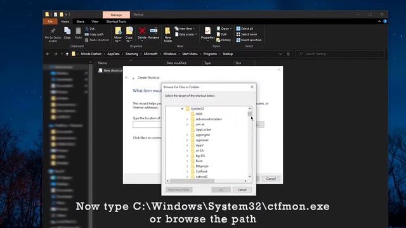The width and height of the screenshot is (406, 228).
Task: Click Edit in the ribbon
Action: pyautogui.click(x=221, y=34)
